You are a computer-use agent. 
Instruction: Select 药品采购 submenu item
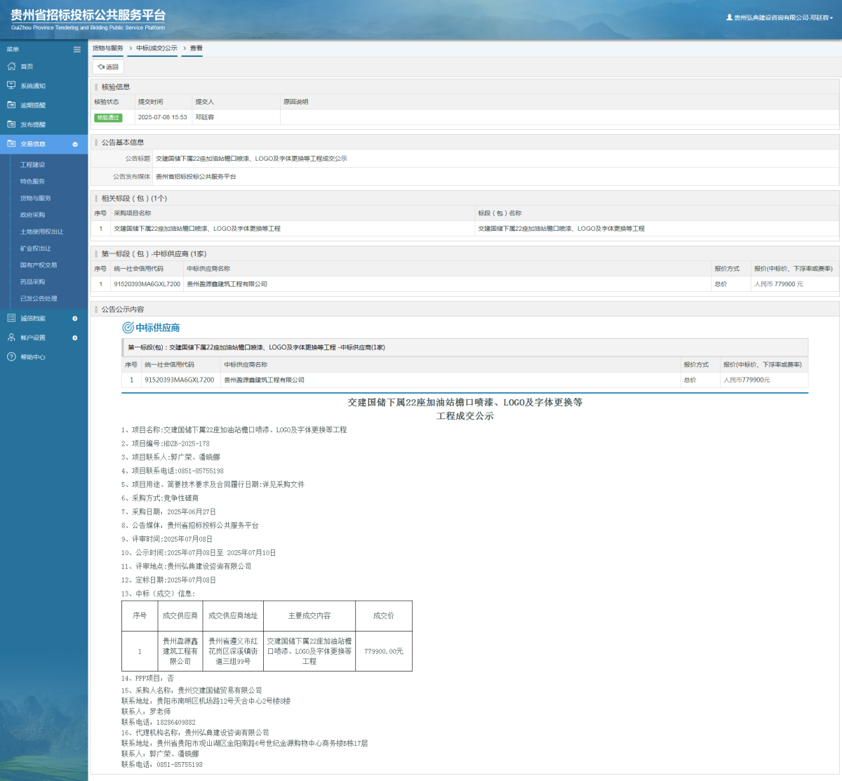point(32,281)
